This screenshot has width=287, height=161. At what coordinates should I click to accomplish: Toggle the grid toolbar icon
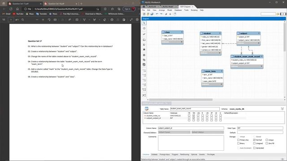coord(166,14)
